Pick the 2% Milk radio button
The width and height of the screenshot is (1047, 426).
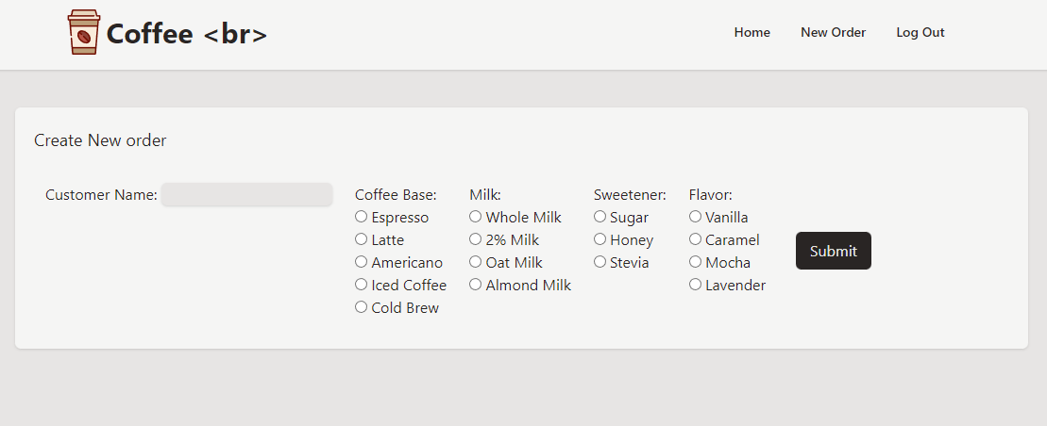pyautogui.click(x=476, y=239)
